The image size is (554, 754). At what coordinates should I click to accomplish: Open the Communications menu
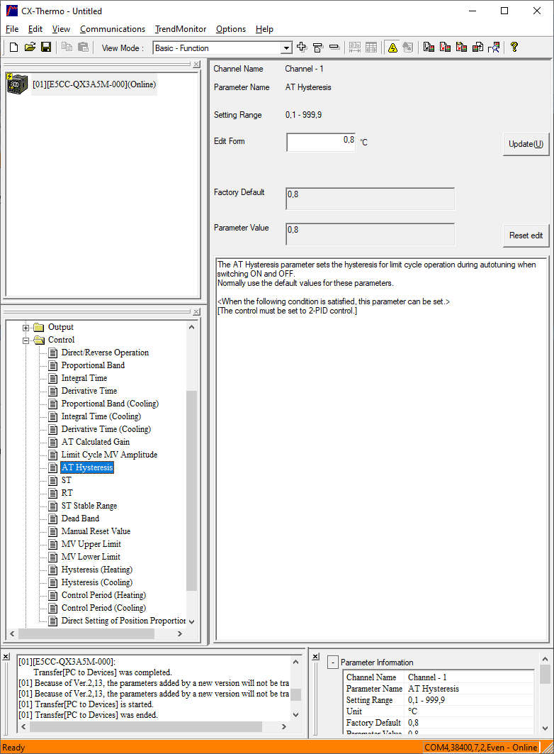pyautogui.click(x=113, y=29)
